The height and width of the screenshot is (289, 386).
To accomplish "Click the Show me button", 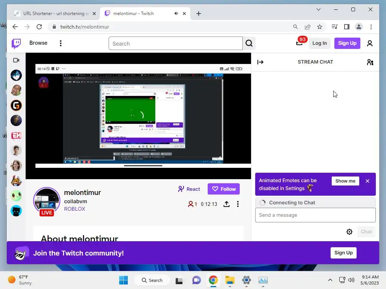I will (345, 181).
